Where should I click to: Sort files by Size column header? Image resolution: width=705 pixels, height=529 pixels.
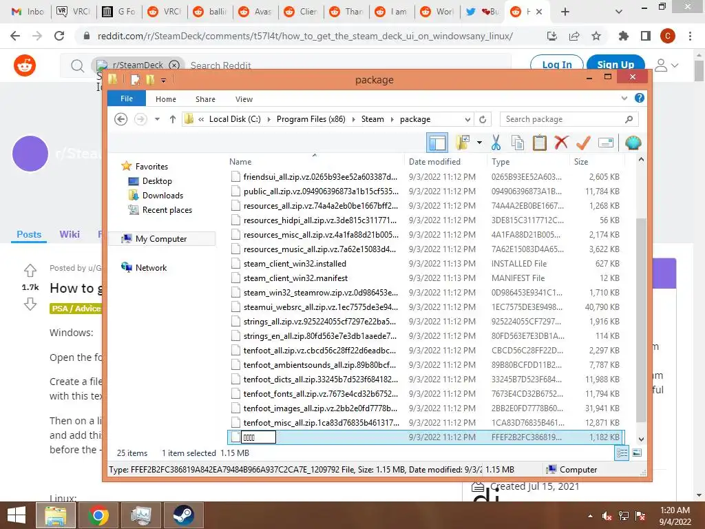pos(581,161)
